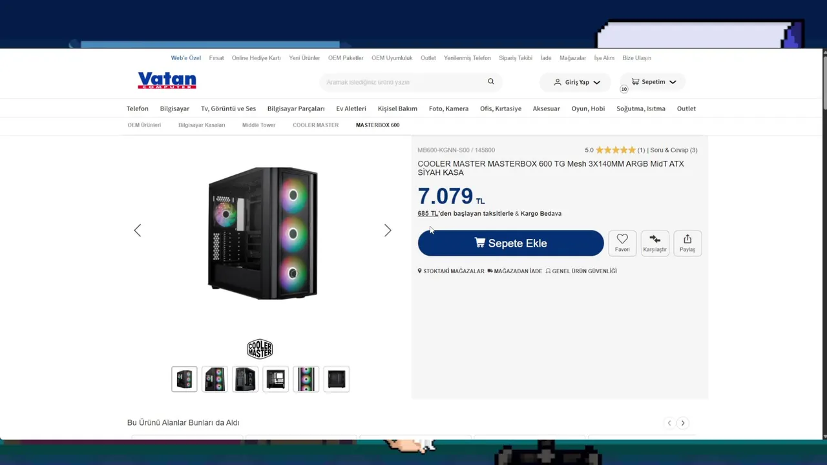Click the Cooler Master brand logo
This screenshot has height=465, width=827.
coord(260,349)
